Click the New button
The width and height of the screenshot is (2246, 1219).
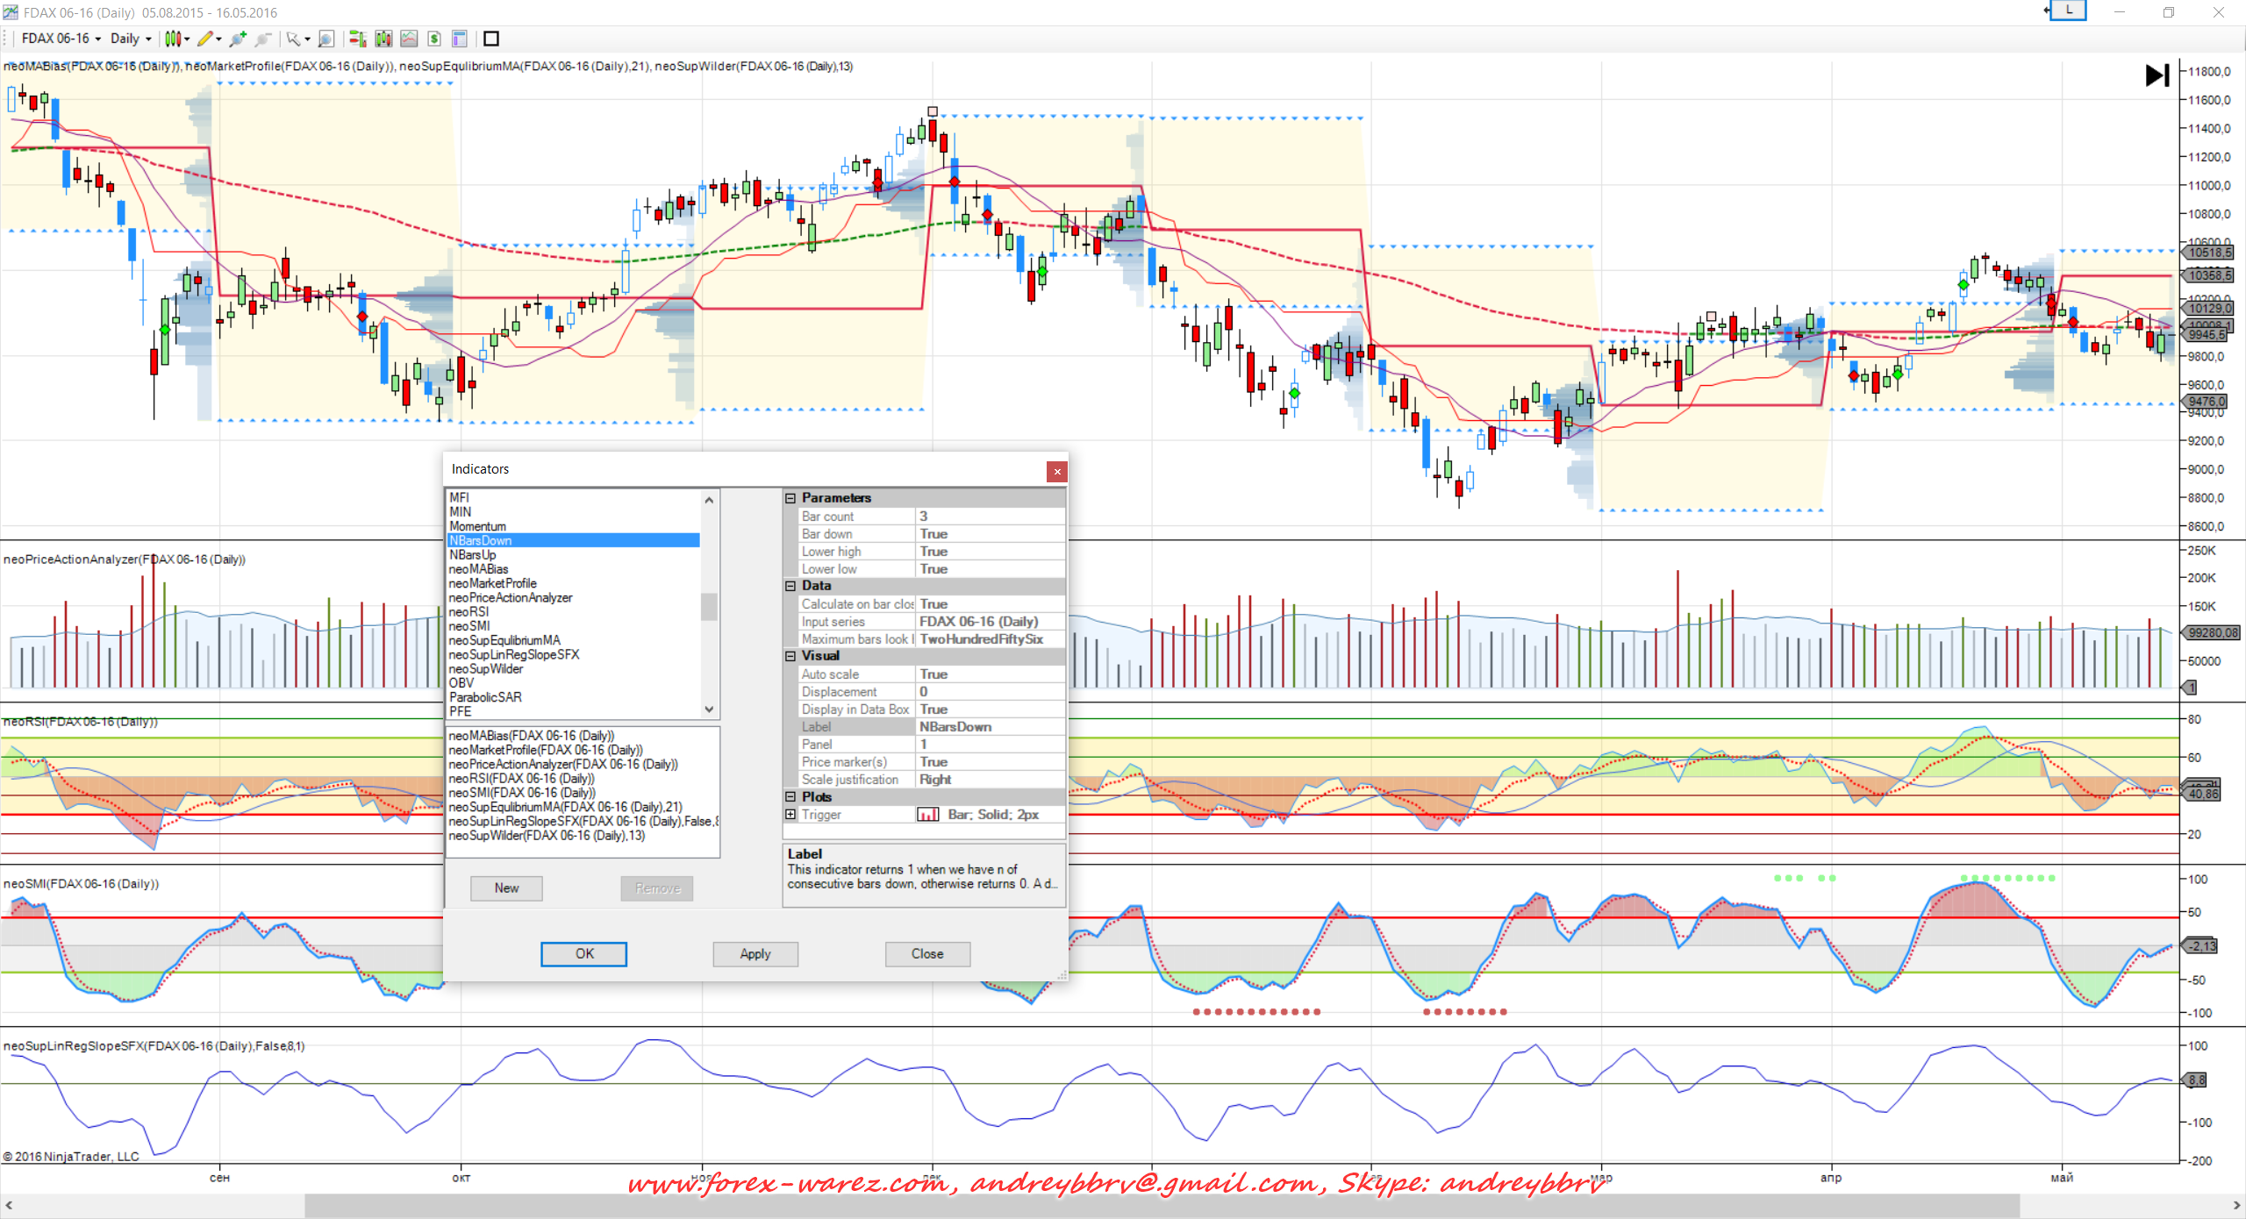click(x=506, y=888)
